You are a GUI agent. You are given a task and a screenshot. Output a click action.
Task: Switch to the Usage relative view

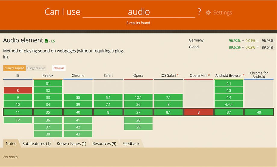(36, 68)
